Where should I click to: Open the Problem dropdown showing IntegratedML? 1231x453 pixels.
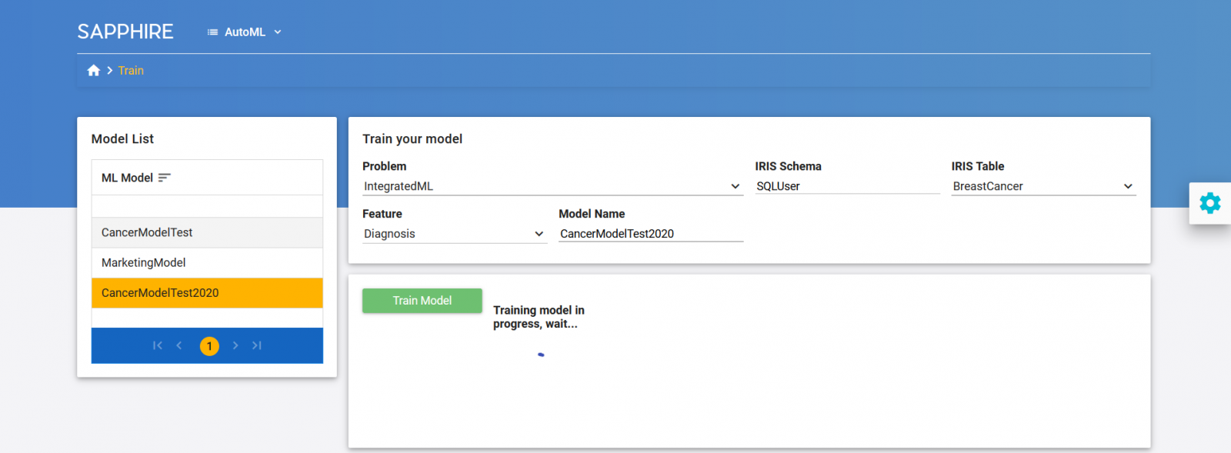pyautogui.click(x=552, y=186)
